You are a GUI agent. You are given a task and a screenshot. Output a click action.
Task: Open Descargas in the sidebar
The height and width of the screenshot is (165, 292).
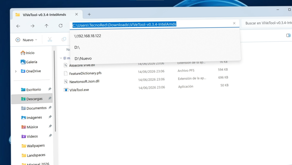pos(32,99)
